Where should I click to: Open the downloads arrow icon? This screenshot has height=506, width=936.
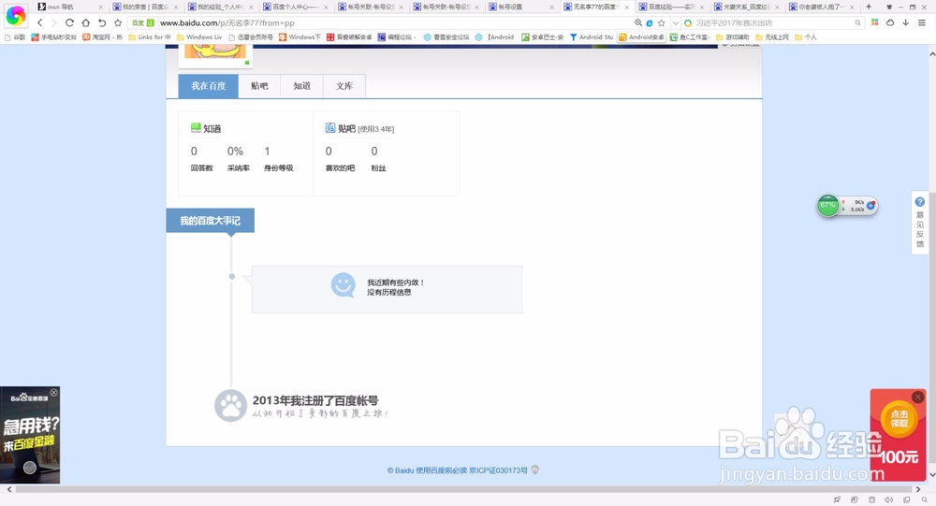pyautogui.click(x=905, y=22)
